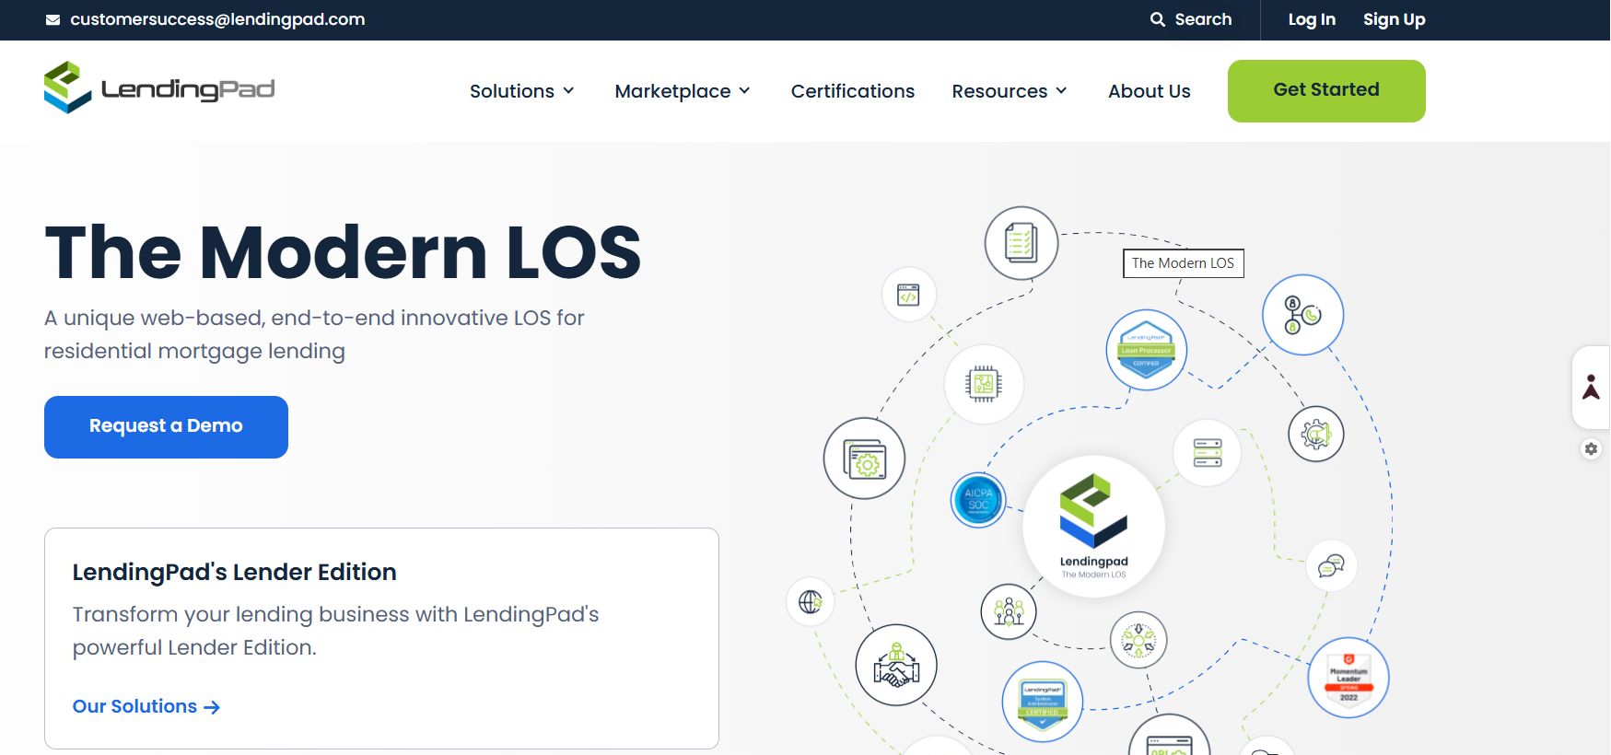
Task: Expand the Marketplace dropdown menu
Action: pos(683,91)
